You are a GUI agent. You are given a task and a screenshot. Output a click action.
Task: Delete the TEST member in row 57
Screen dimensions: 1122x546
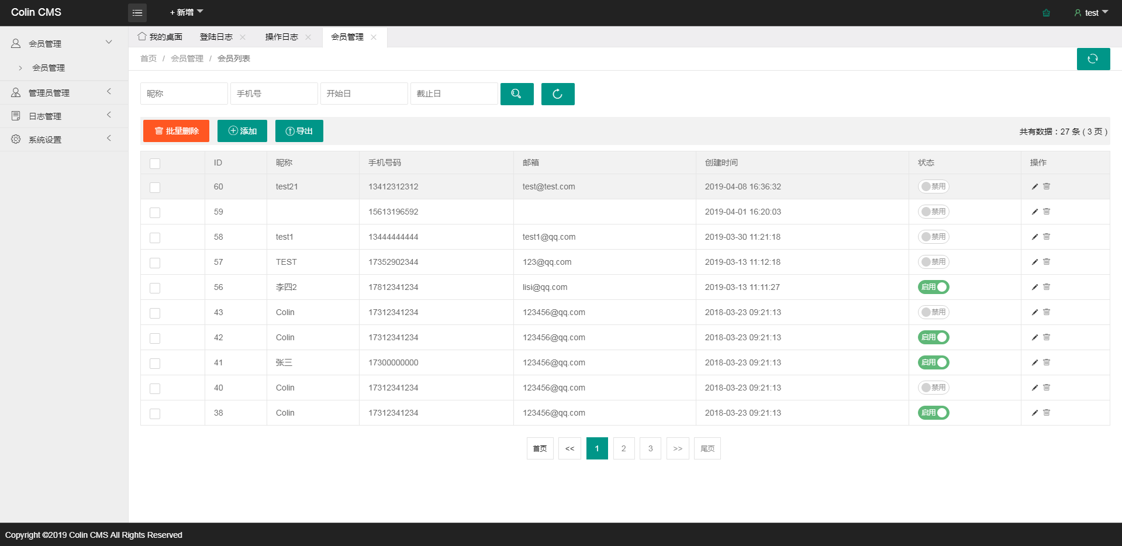[x=1047, y=262]
